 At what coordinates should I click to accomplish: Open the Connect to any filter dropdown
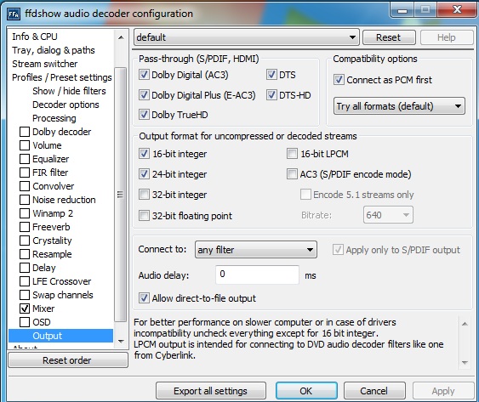256,250
